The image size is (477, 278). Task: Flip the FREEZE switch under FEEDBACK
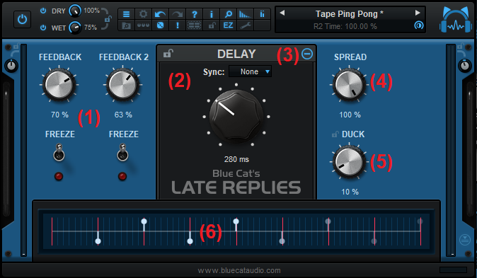(x=59, y=152)
